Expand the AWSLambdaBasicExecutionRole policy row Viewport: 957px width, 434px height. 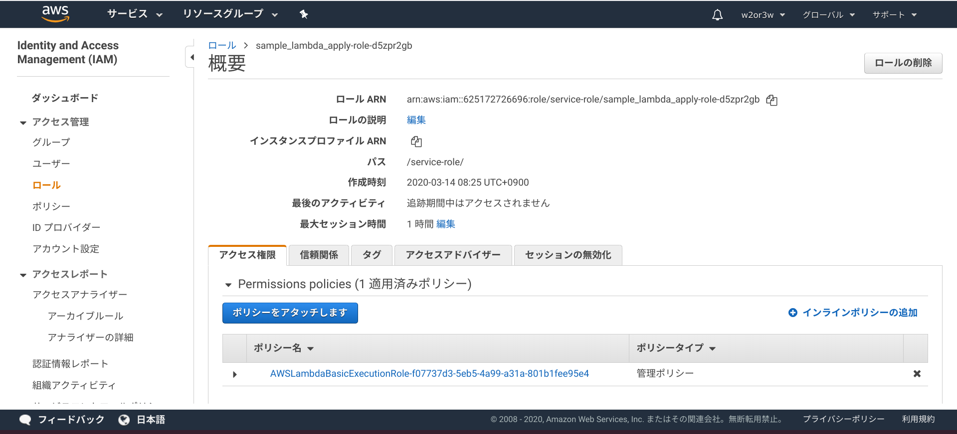click(x=235, y=374)
